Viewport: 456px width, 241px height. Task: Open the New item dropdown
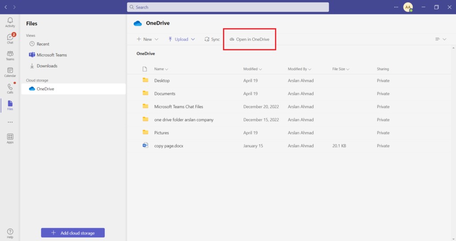pos(147,39)
